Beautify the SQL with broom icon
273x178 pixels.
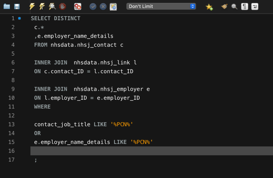[x=224, y=7]
